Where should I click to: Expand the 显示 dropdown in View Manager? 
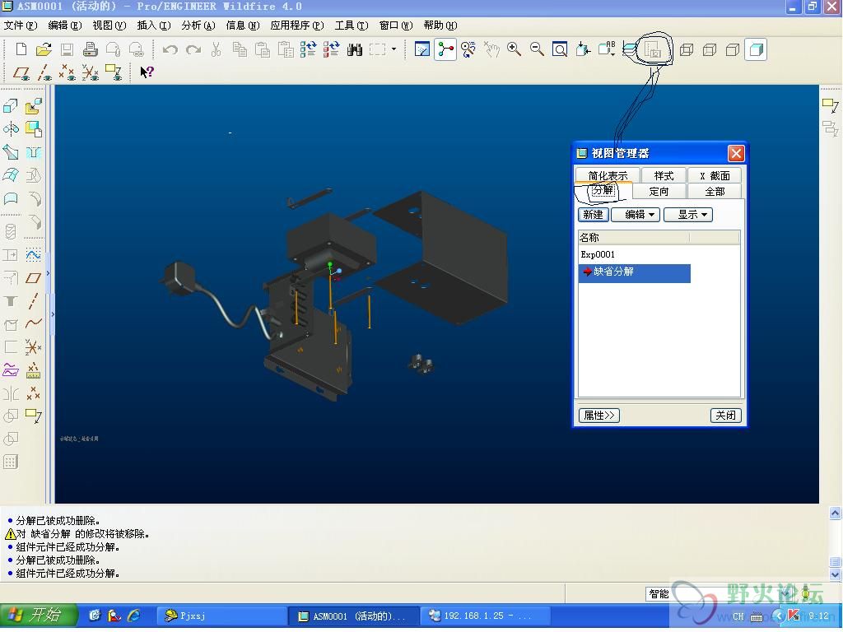coord(688,215)
